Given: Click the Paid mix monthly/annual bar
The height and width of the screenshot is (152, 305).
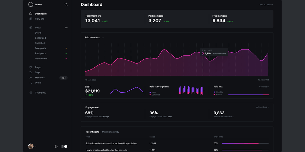Looking at the screenshot, I should pos(248,95).
